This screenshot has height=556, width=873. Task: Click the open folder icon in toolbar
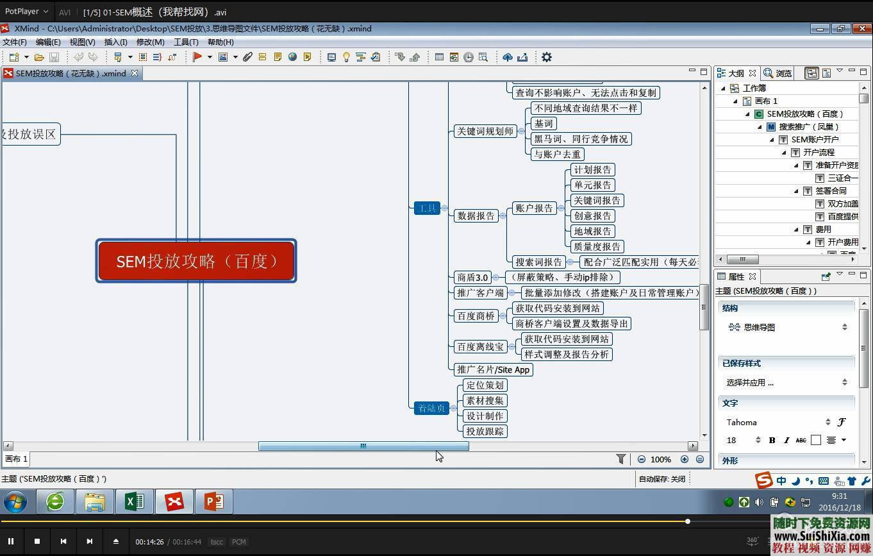pyautogui.click(x=39, y=57)
